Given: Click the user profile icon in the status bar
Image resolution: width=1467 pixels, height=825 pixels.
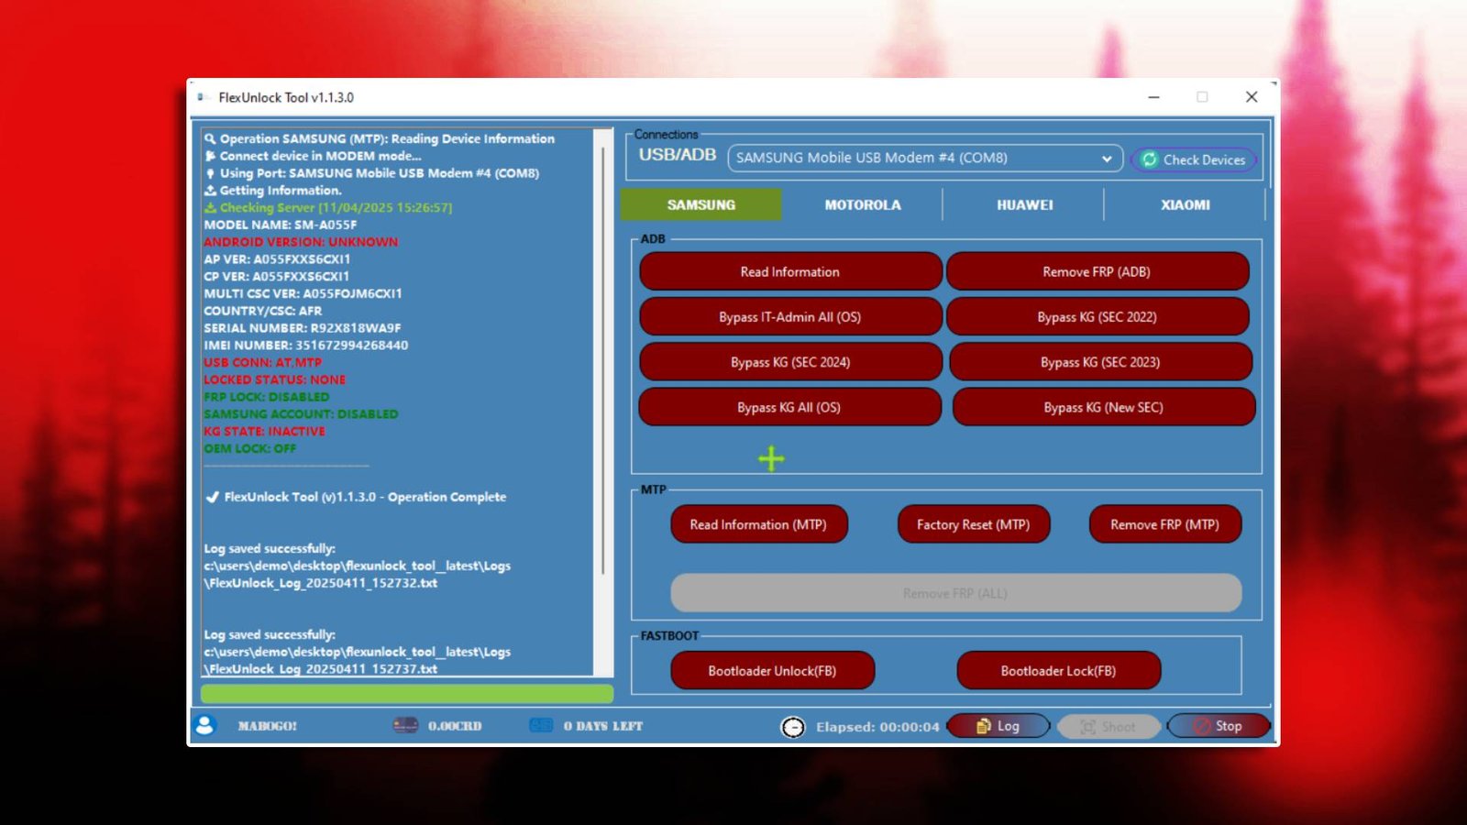Looking at the screenshot, I should (204, 725).
